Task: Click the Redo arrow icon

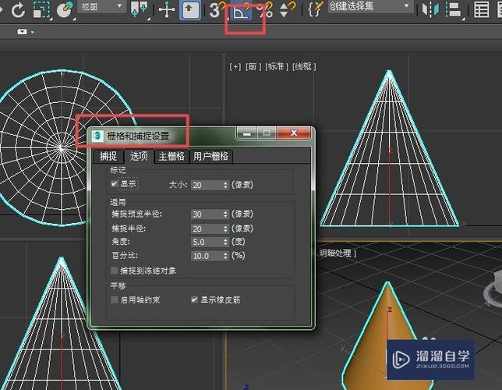Action: 18,9
